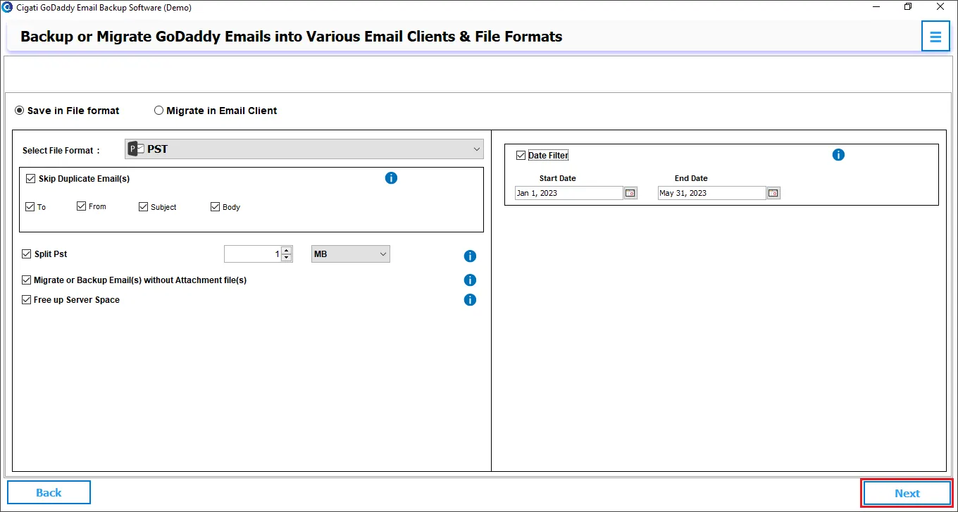Decrease the split size with down arrow

point(286,258)
